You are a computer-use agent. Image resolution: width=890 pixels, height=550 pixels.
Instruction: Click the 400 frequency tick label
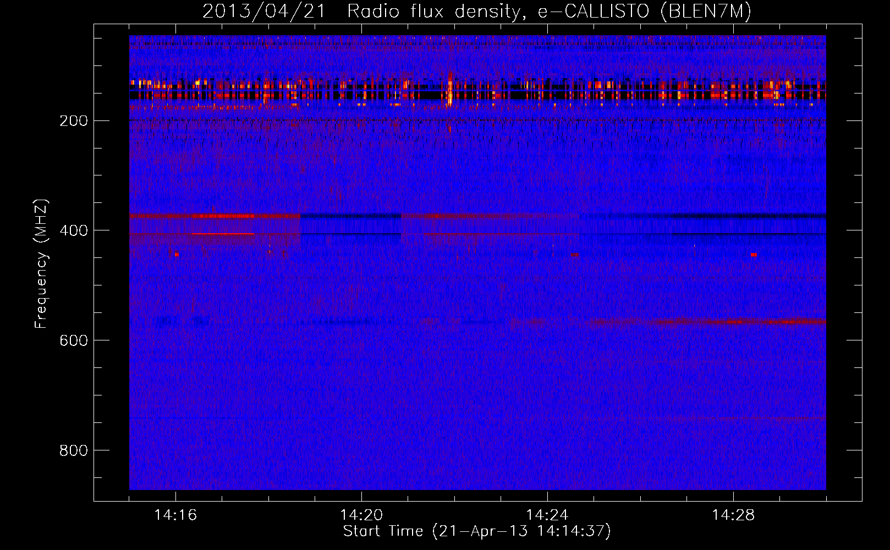click(x=73, y=230)
